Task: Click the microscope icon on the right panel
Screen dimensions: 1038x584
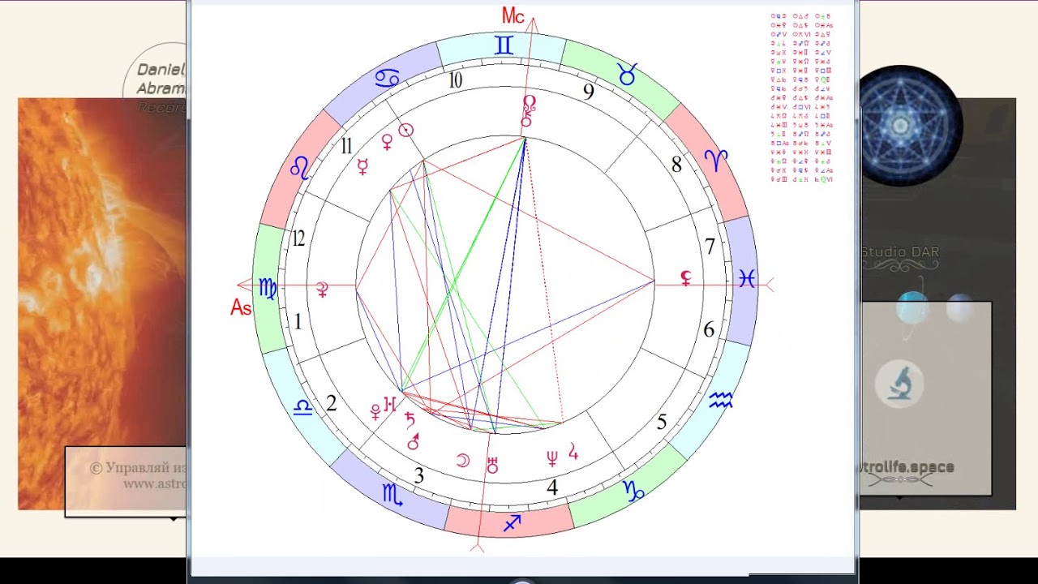Action: pos(899,384)
